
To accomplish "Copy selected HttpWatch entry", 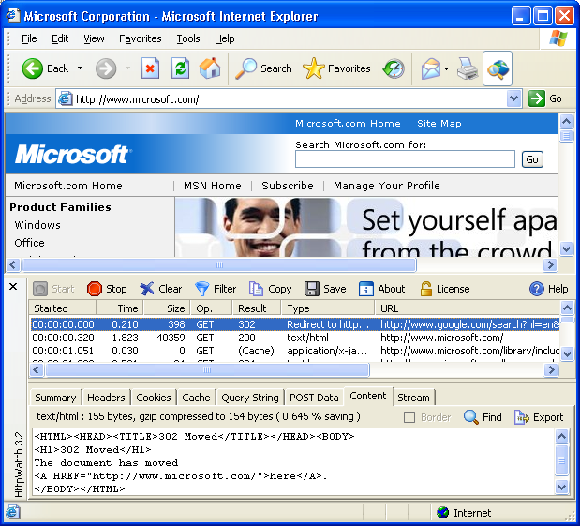I will [270, 289].
